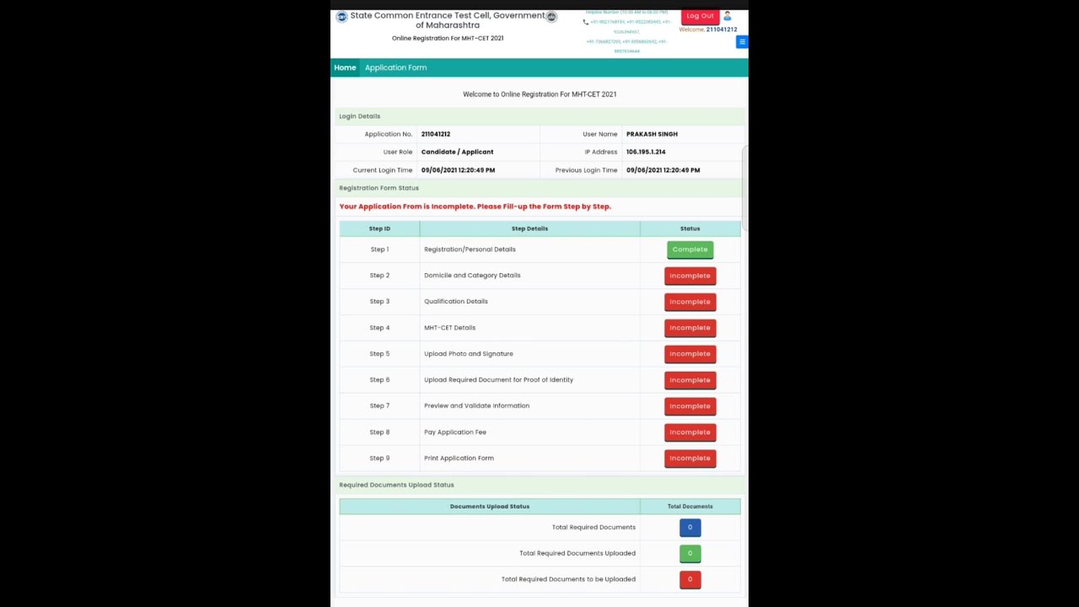Go to the Home tab

click(345, 67)
